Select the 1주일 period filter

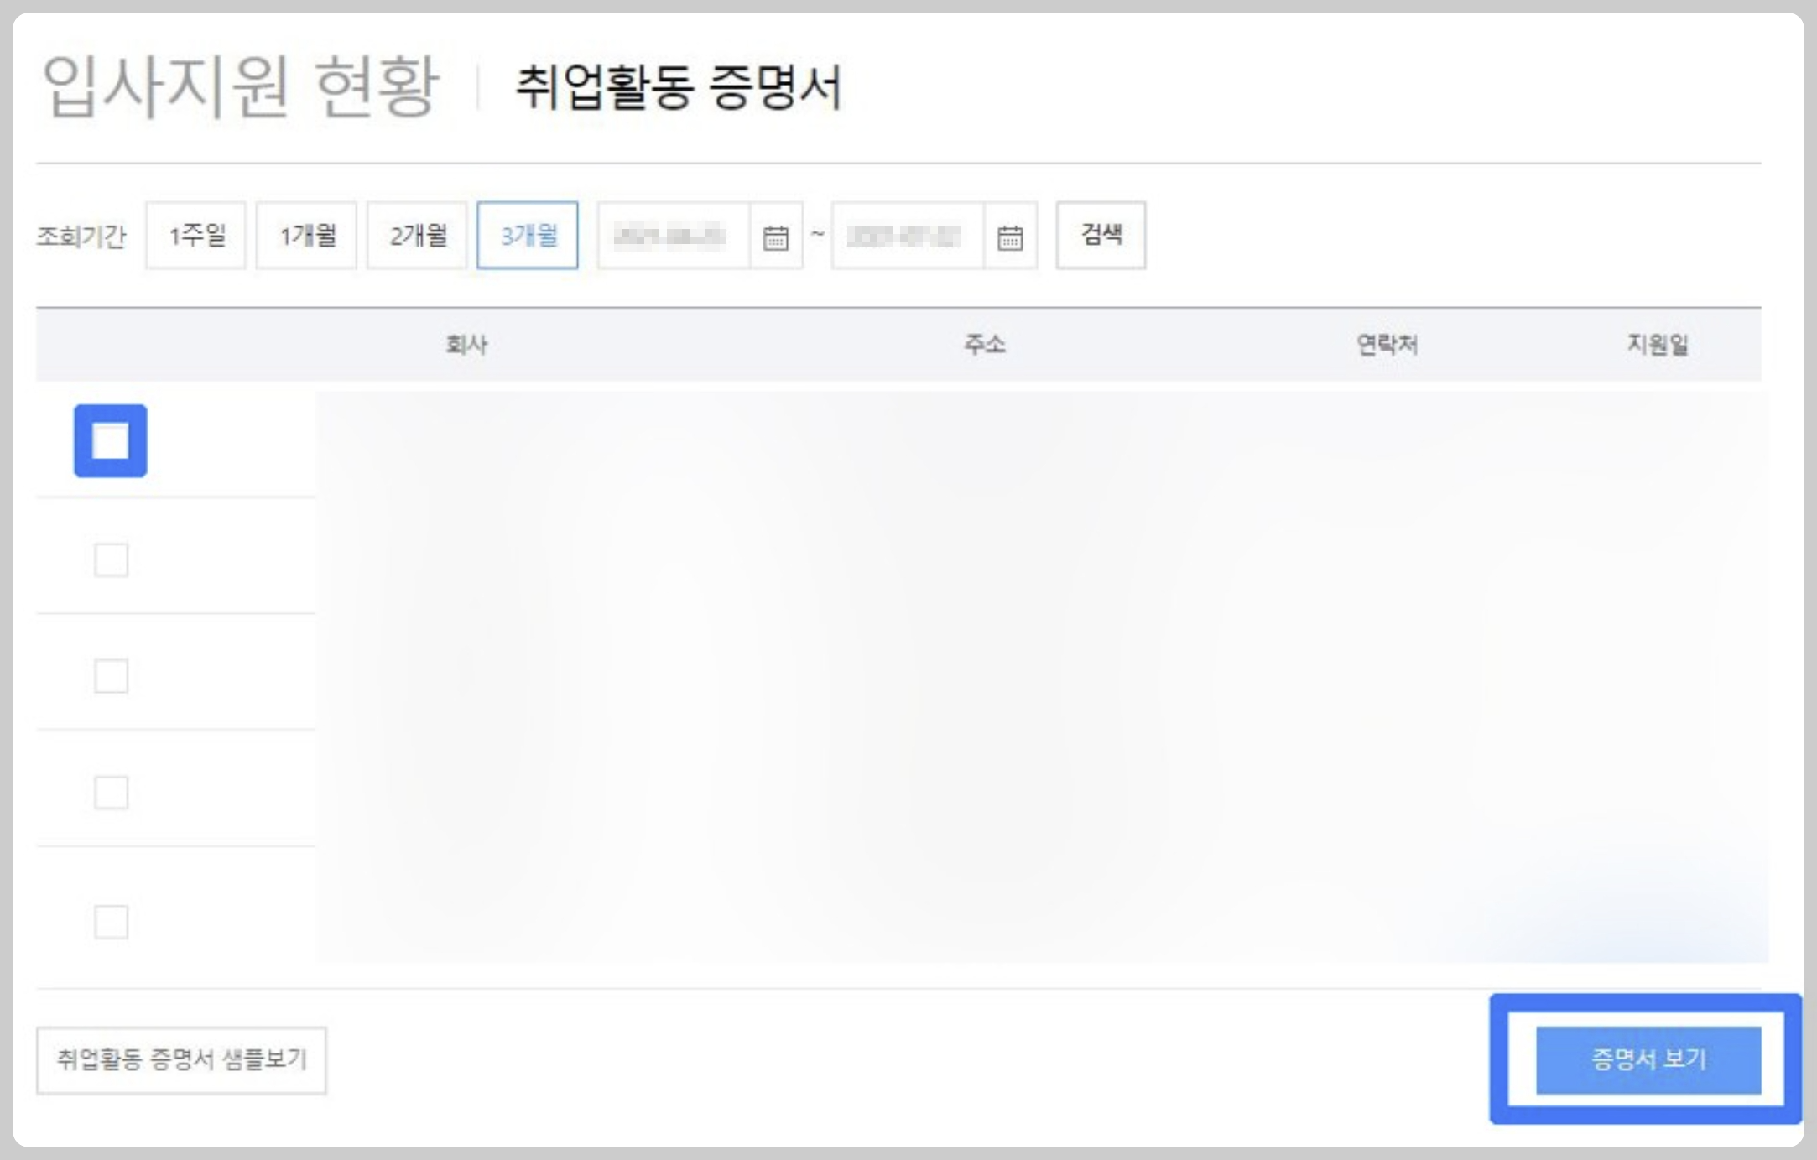pos(196,236)
